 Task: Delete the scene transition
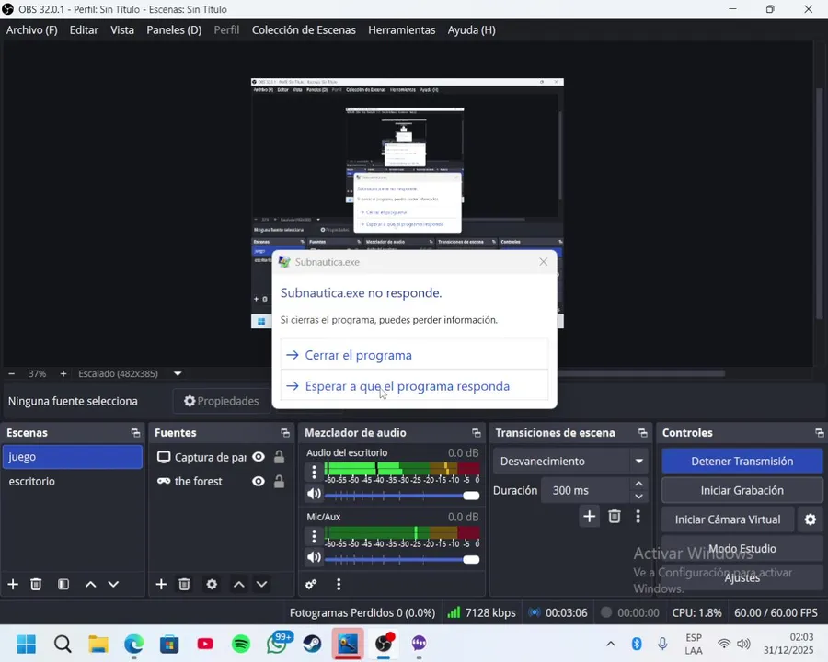click(x=615, y=517)
